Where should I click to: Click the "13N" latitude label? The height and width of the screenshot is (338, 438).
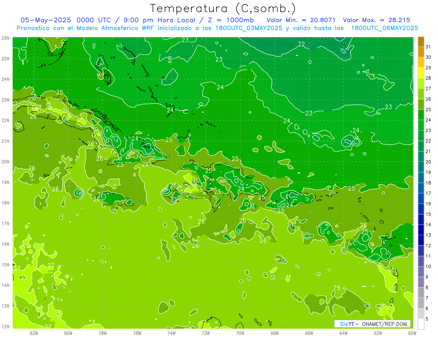point(5,306)
